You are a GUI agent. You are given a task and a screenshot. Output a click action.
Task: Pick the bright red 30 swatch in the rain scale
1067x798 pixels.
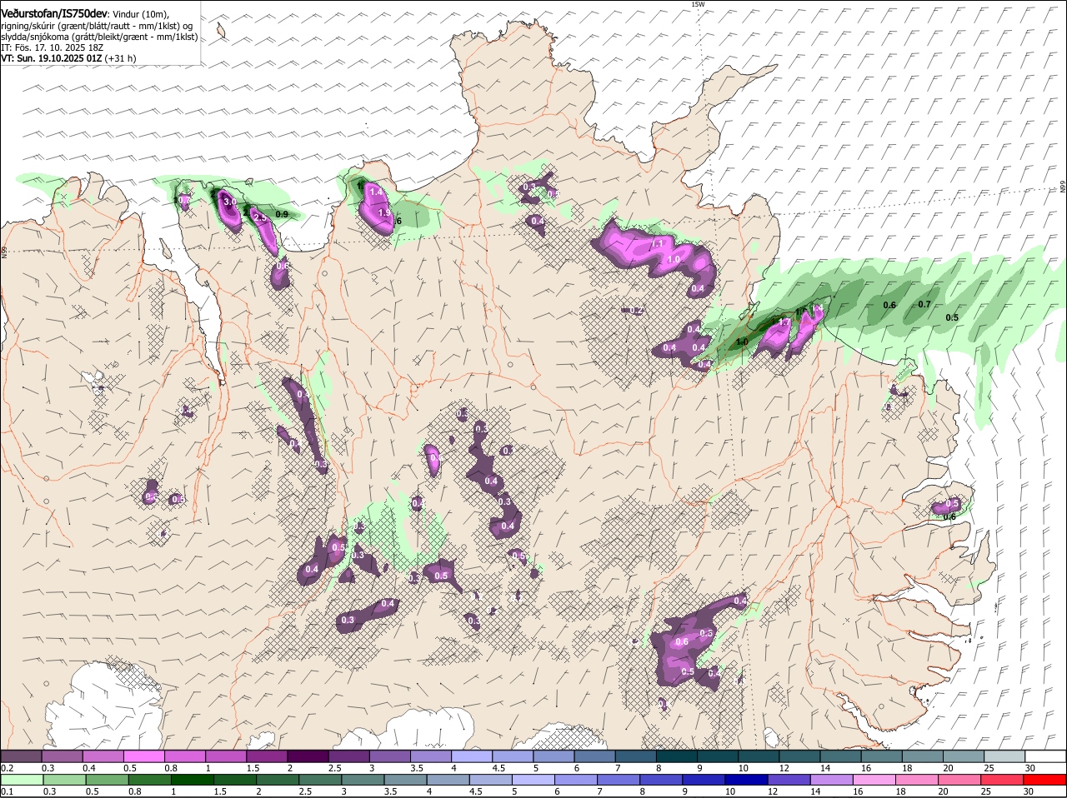pos(1045,780)
